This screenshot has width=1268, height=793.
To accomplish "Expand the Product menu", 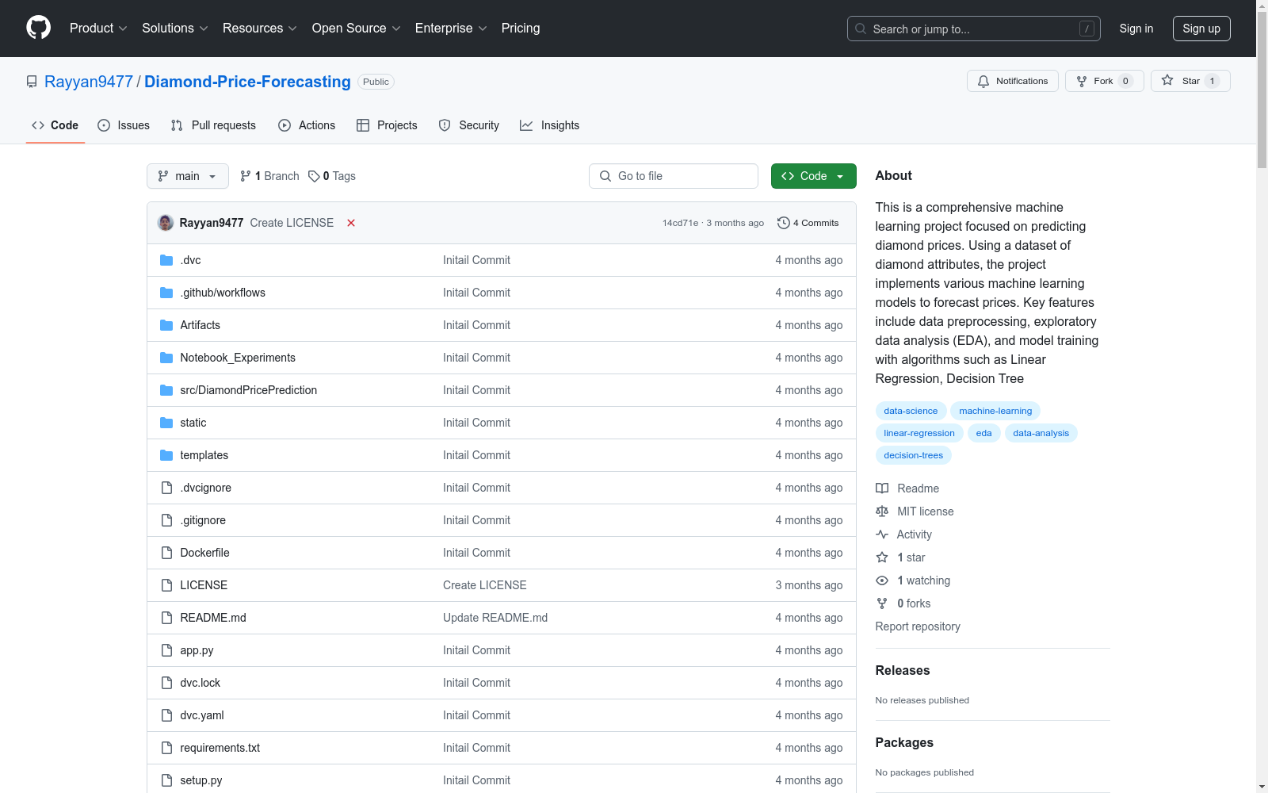I will tap(98, 28).
